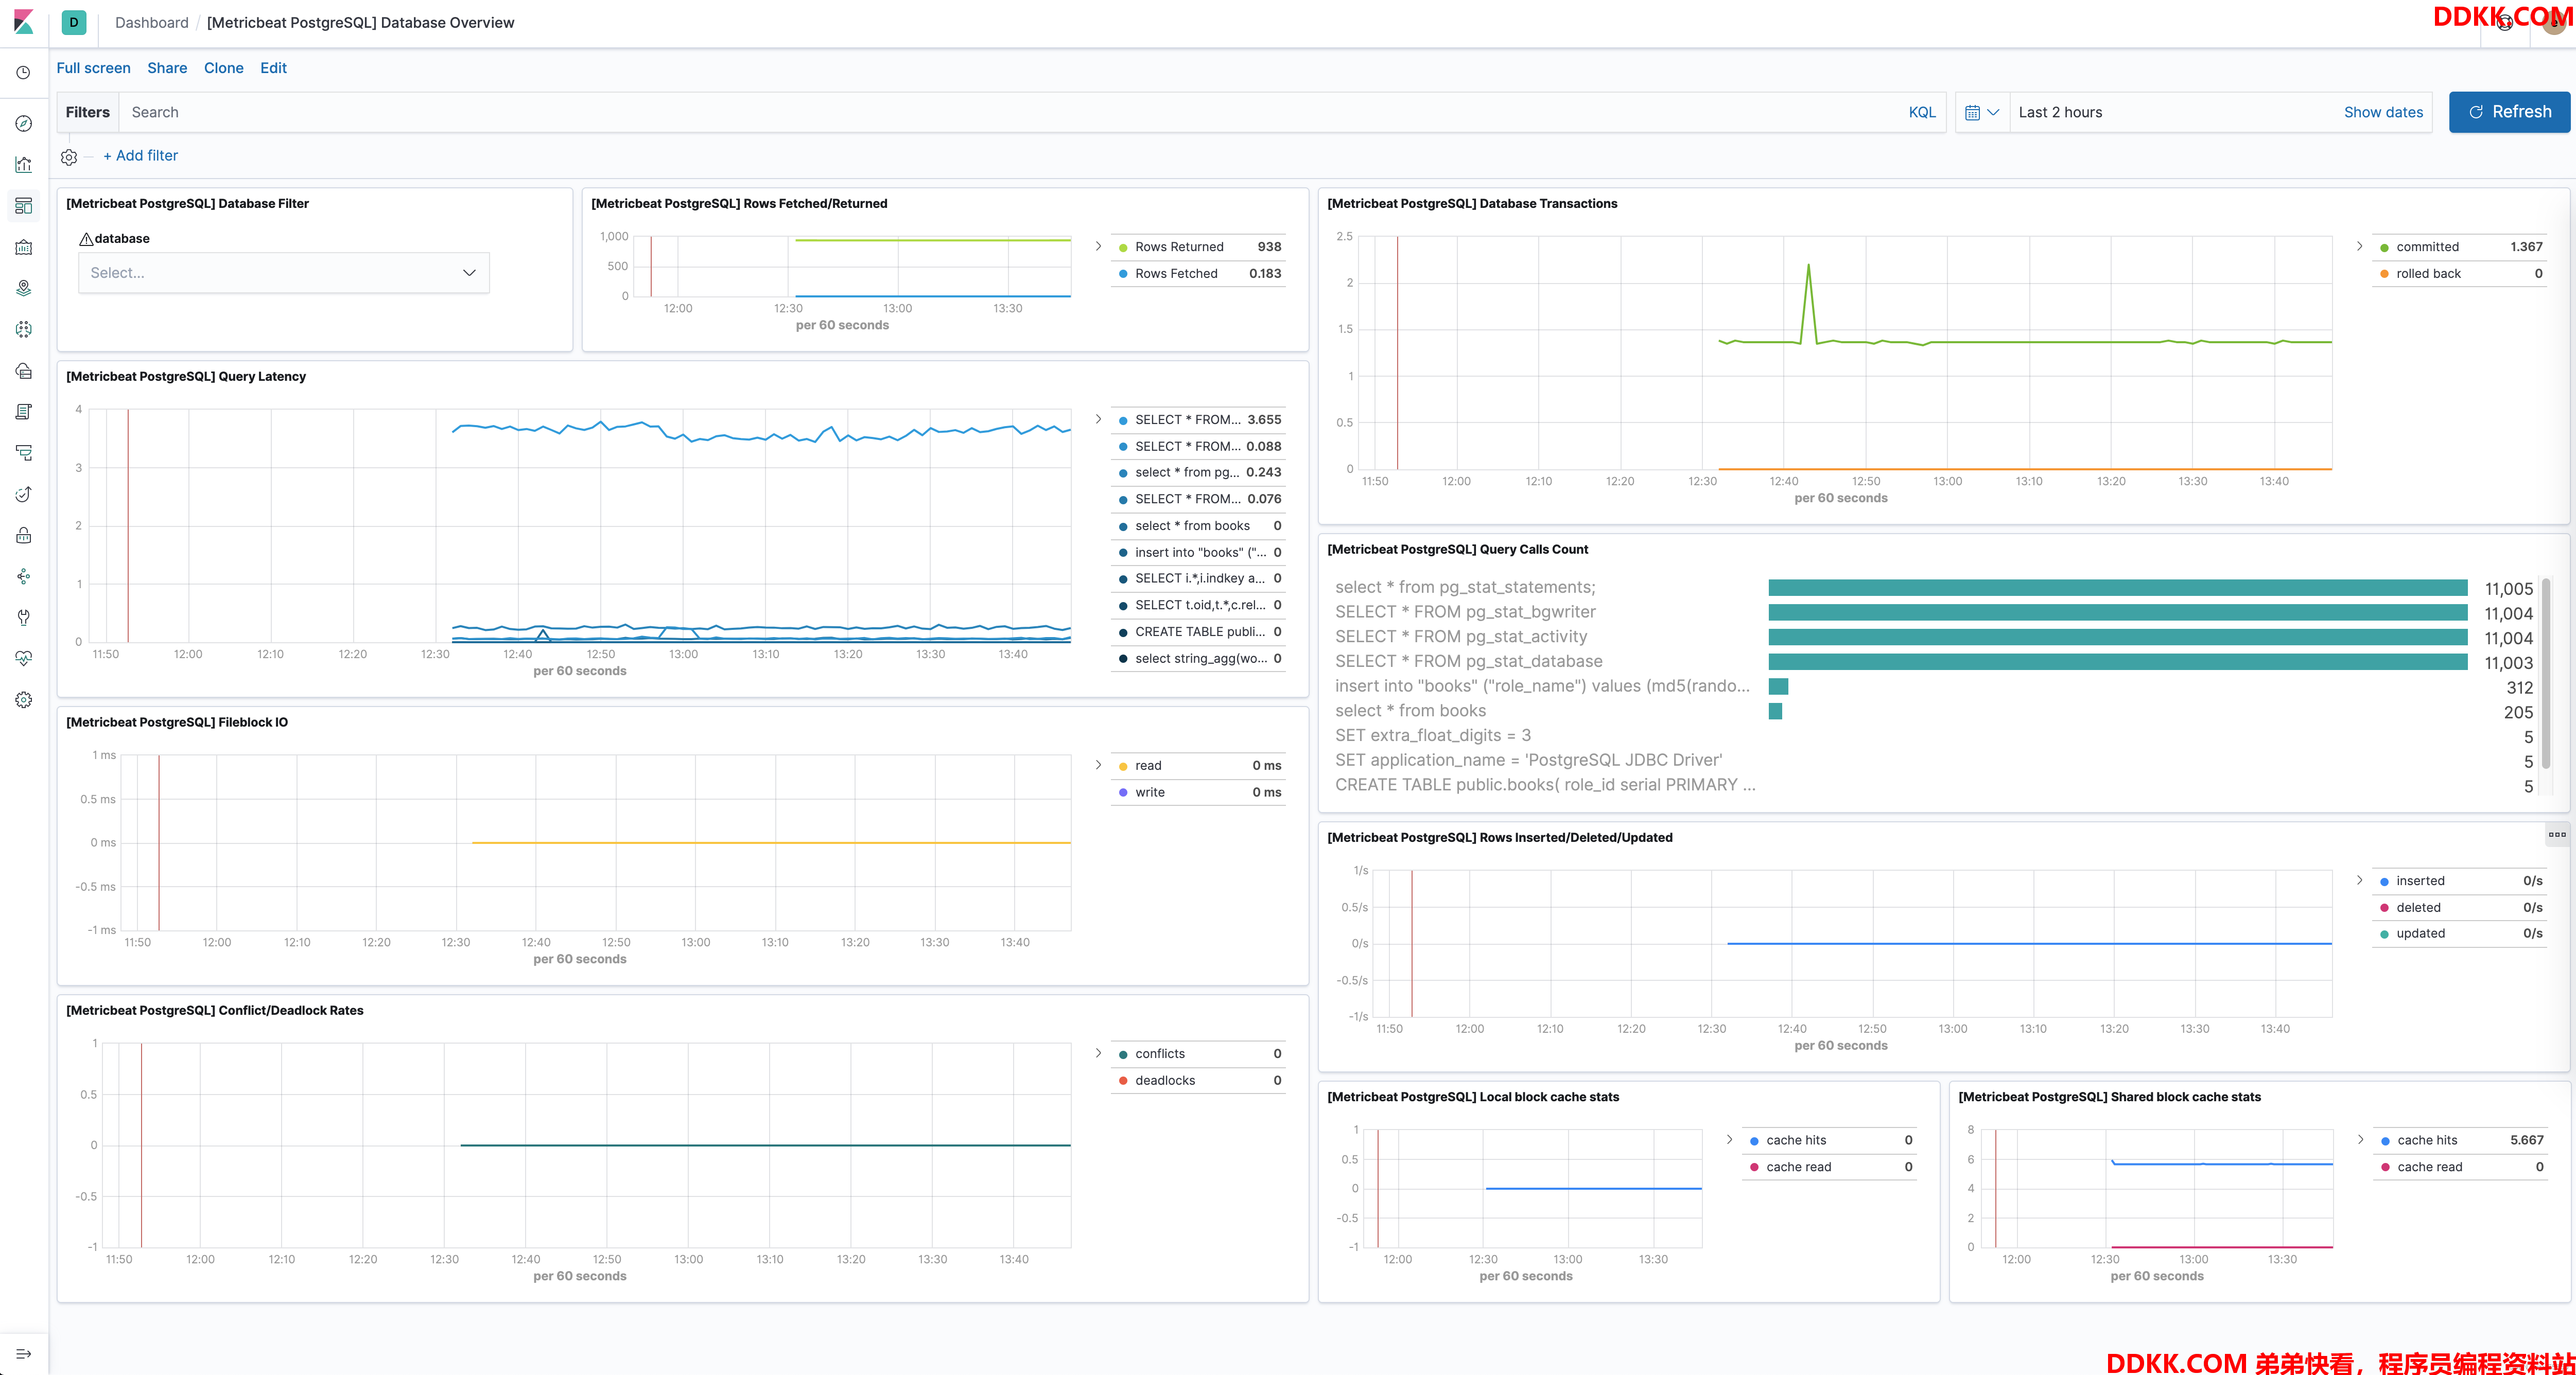The height and width of the screenshot is (1375, 2576).
Task: Collapse the Rows Inserted/Deleted/Updated legend arrow
Action: pyautogui.click(x=2359, y=880)
